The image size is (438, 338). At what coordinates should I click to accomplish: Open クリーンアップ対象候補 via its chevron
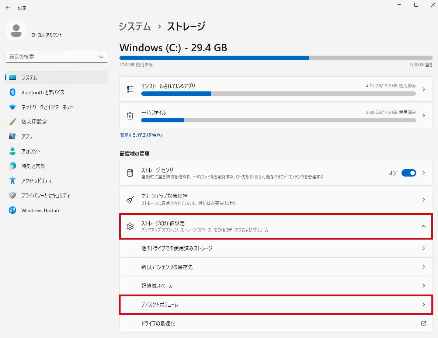[x=424, y=200]
